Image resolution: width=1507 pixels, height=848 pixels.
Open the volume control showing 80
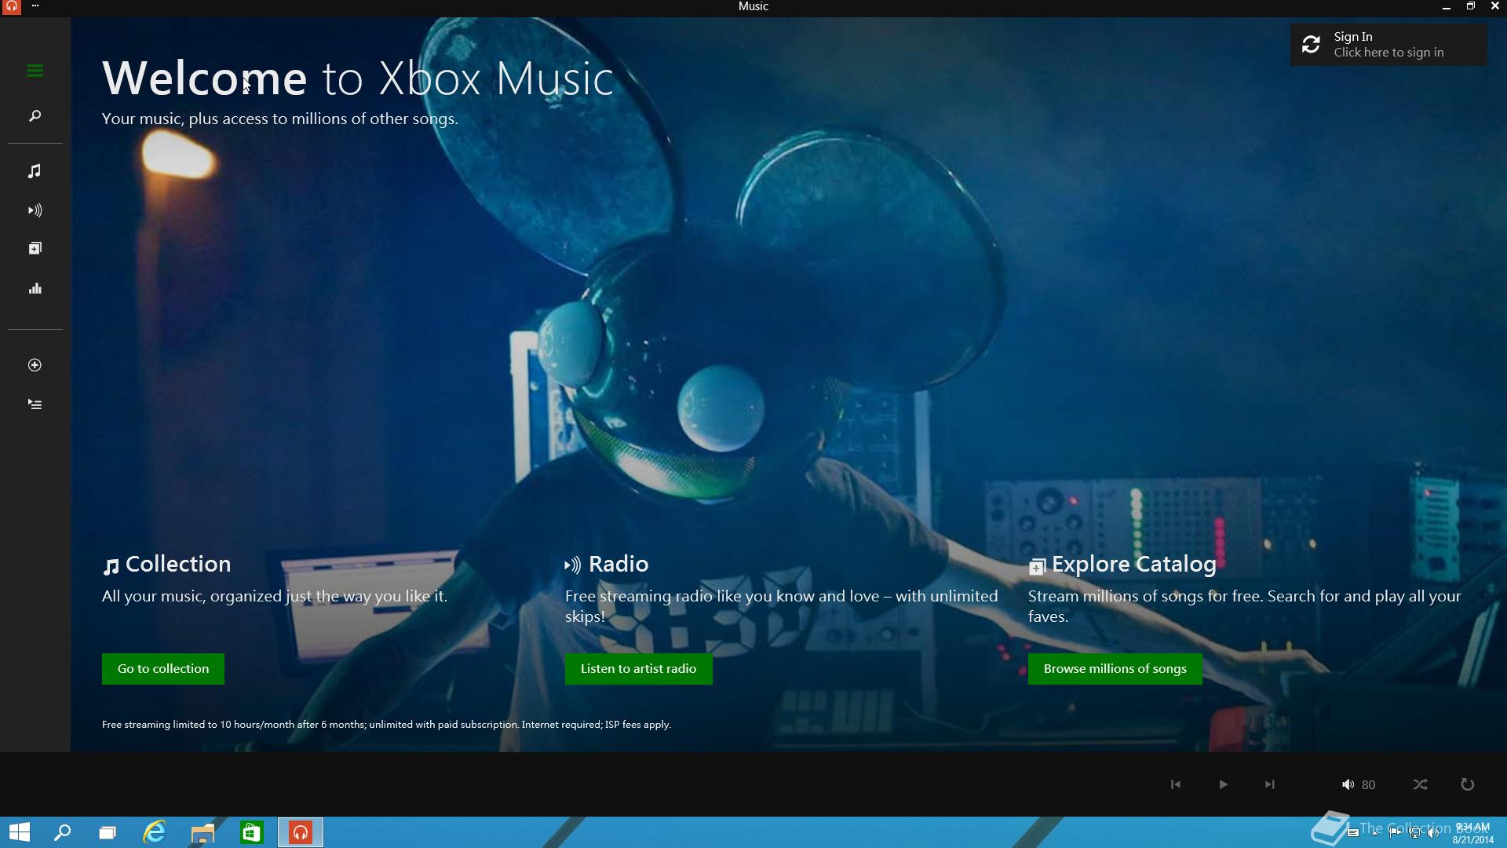coord(1358,784)
